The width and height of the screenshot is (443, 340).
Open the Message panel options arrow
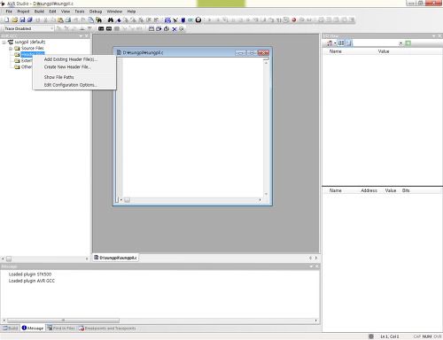[311, 267]
